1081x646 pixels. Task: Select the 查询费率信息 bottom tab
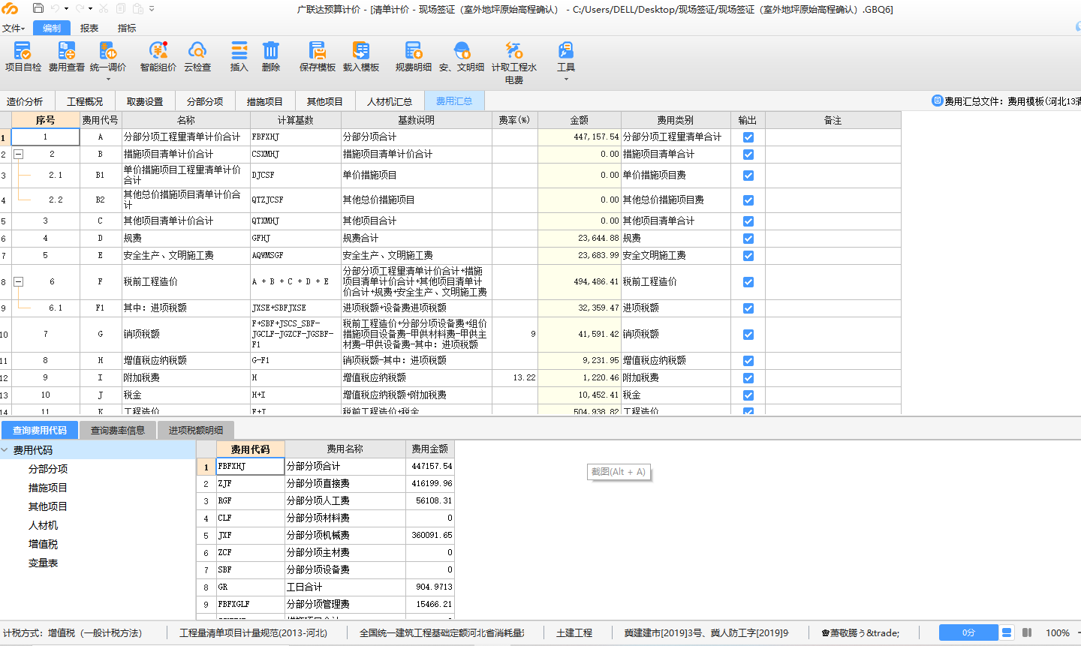[118, 430]
